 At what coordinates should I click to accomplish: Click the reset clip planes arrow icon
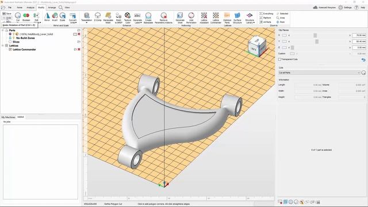coord(363,60)
